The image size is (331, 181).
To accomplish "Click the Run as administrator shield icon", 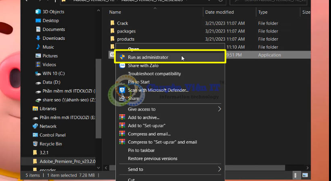I will click(x=122, y=57).
